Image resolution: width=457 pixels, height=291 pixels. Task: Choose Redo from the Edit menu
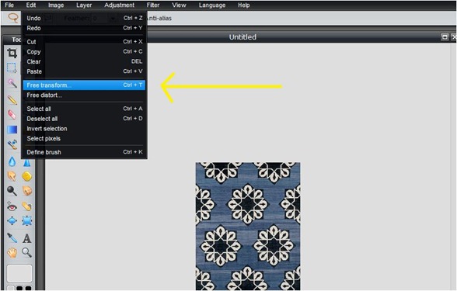click(x=84, y=28)
